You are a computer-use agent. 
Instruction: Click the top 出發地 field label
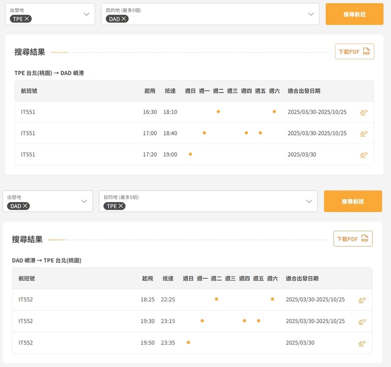17,10
